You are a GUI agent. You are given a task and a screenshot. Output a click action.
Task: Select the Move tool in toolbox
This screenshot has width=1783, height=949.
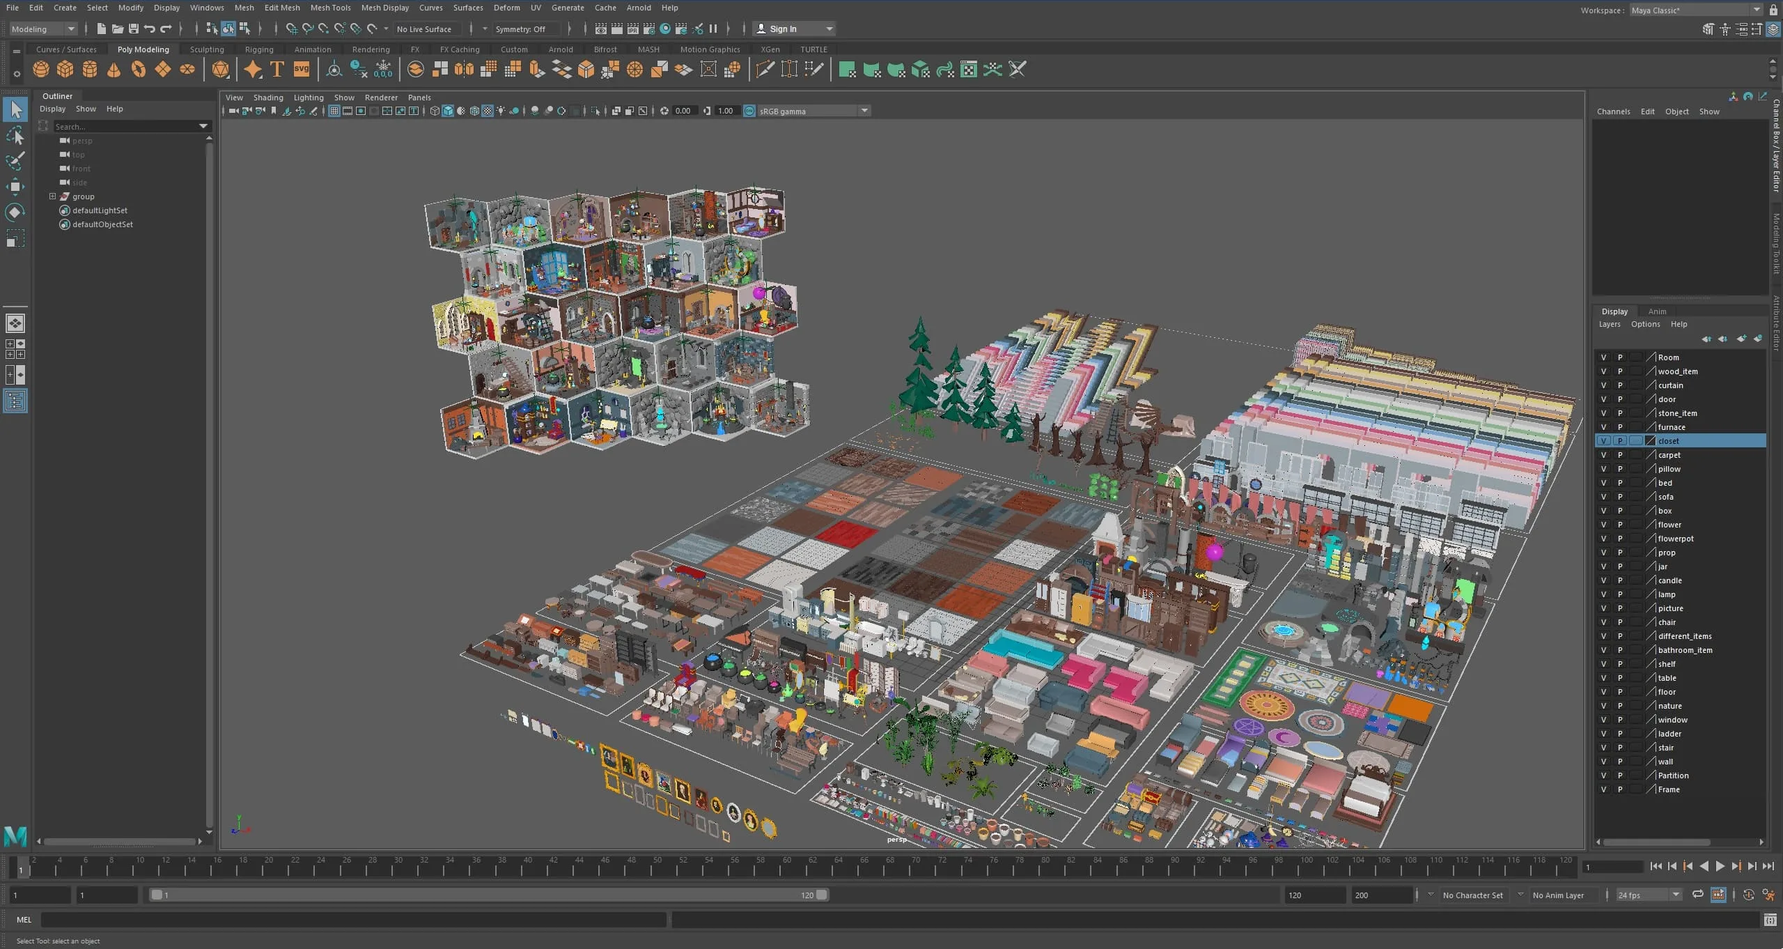tap(15, 186)
